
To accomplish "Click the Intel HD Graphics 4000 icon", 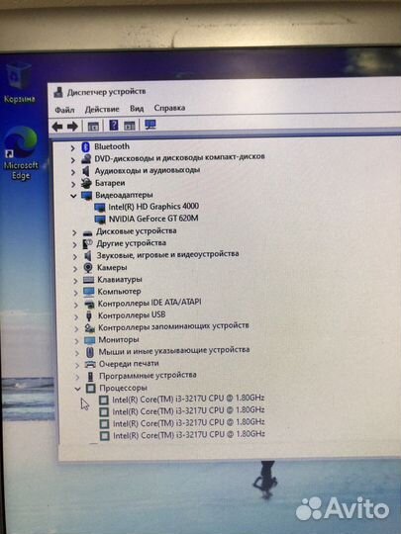I will pyautogui.click(x=100, y=208).
